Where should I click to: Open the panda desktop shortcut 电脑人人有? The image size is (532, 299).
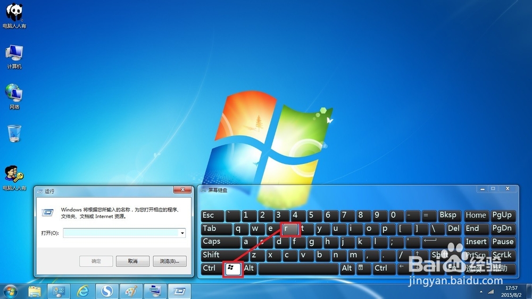(14, 15)
